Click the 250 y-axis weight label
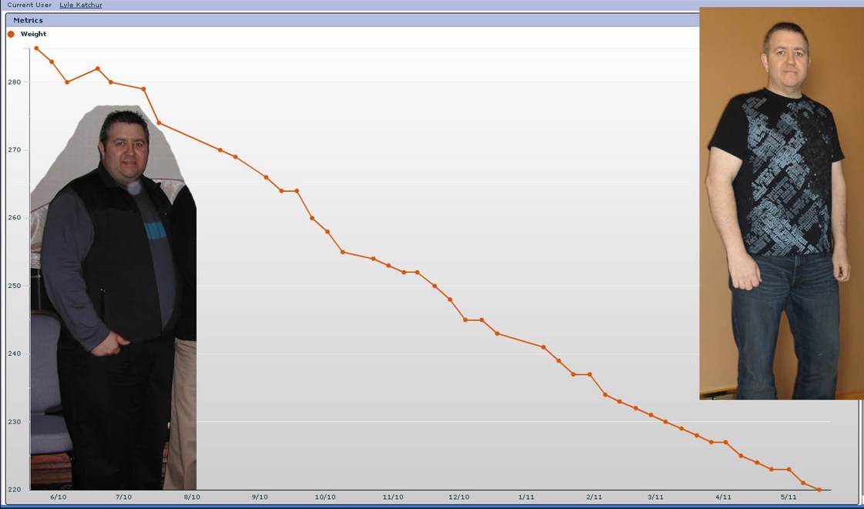Image resolution: width=864 pixels, height=509 pixels. point(15,286)
